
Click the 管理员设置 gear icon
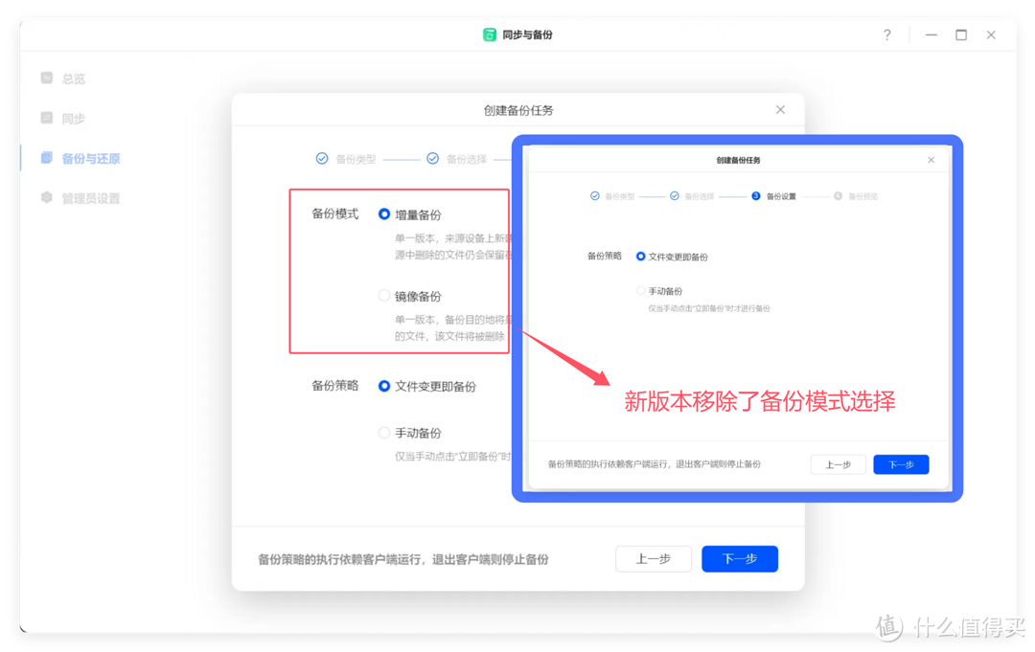point(47,198)
